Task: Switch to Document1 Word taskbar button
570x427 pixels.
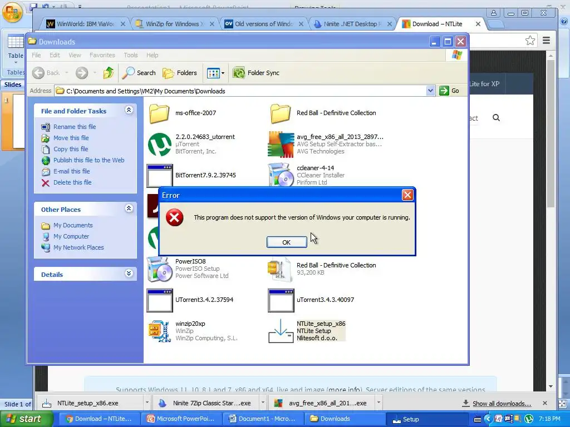Action: pyautogui.click(x=263, y=419)
